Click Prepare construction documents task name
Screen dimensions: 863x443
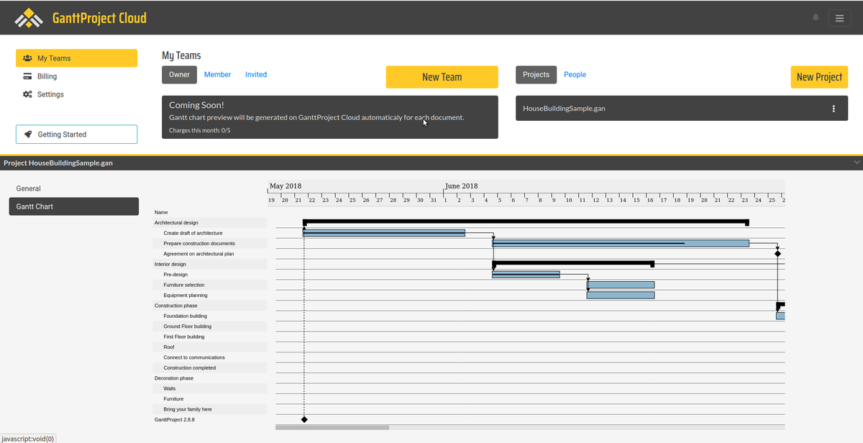click(199, 244)
